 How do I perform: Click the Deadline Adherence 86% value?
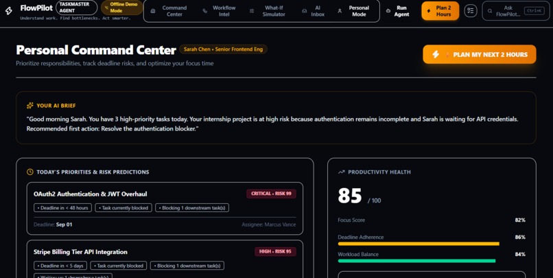(x=520, y=237)
